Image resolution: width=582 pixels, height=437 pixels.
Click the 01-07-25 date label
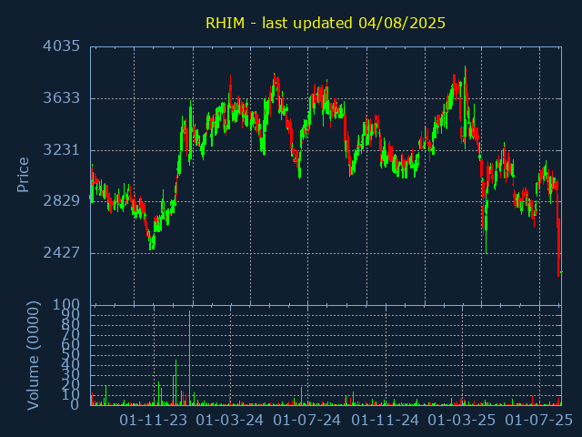(x=539, y=421)
